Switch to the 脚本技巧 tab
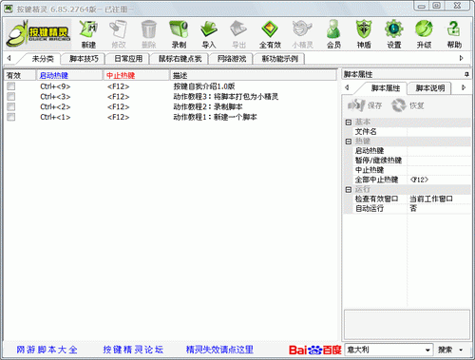 [84, 59]
